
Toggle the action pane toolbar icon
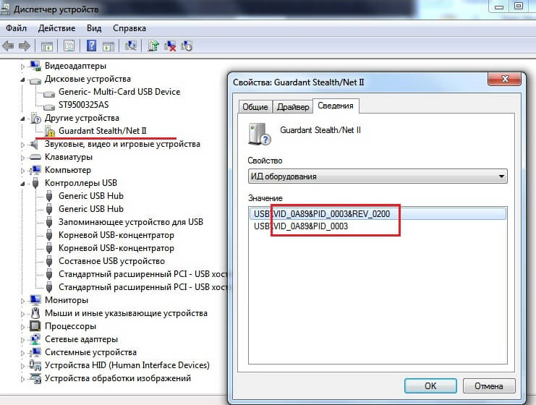(x=109, y=46)
